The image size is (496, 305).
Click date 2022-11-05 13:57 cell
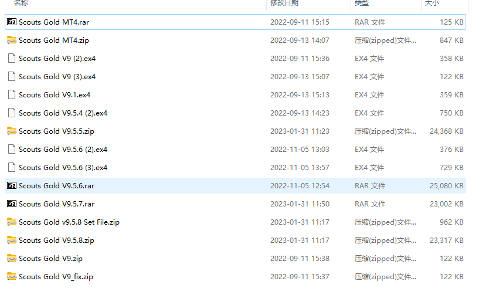click(300, 168)
